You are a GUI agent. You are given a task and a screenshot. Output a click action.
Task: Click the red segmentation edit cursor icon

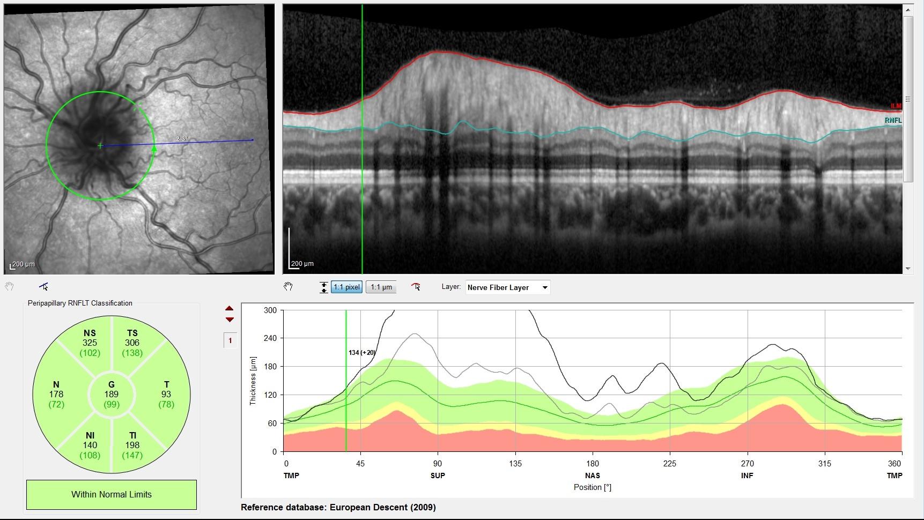pos(416,287)
